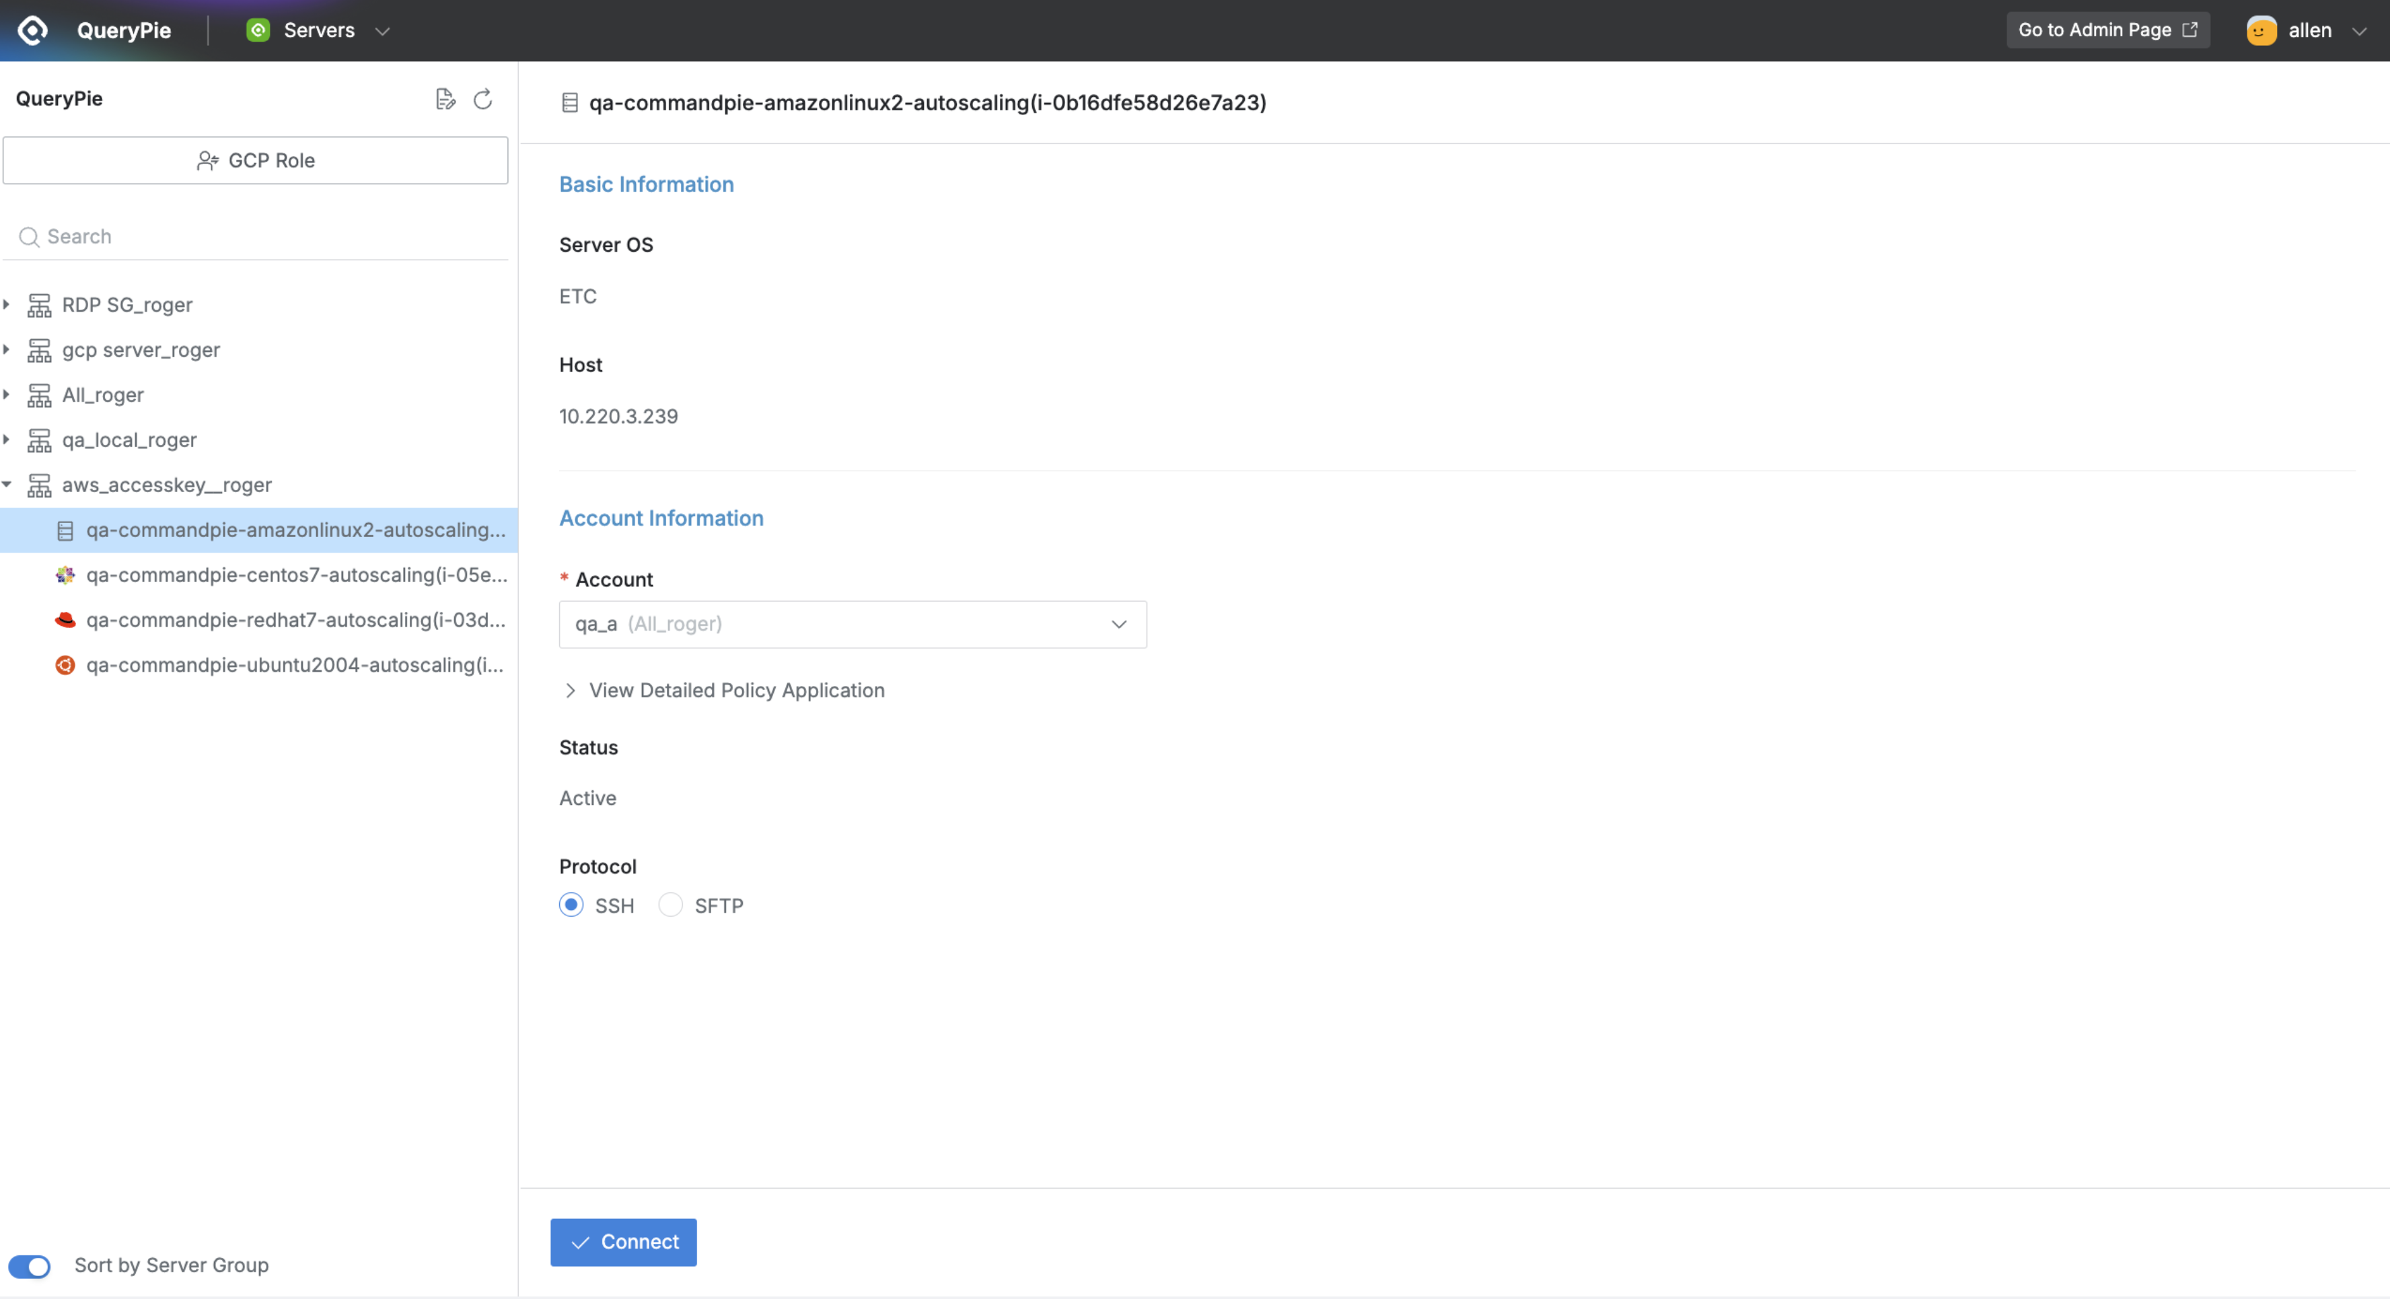
Task: Click the green Servers icon in top bar
Action: (x=258, y=30)
